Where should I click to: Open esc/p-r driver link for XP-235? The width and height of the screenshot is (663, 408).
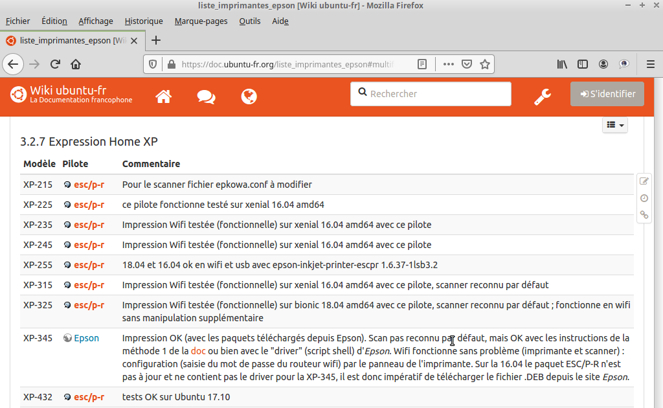point(89,225)
